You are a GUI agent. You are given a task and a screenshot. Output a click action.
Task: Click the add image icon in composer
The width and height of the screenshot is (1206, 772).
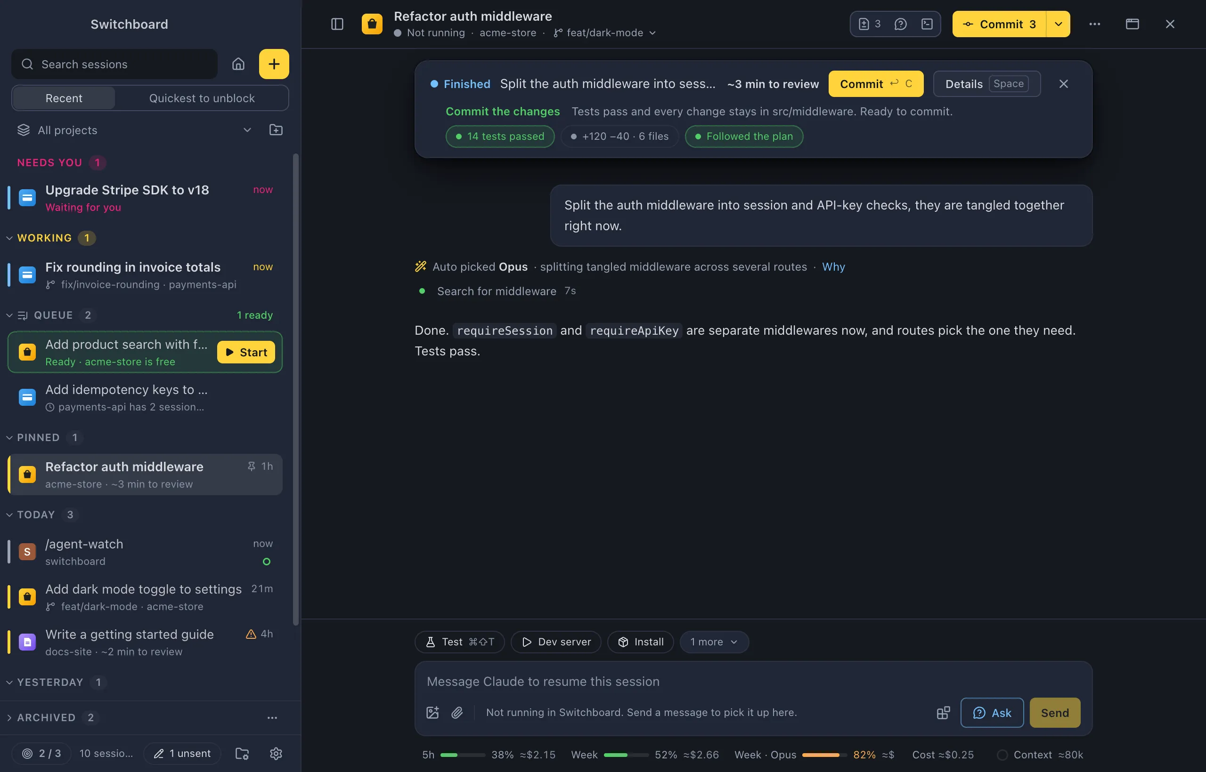click(432, 712)
